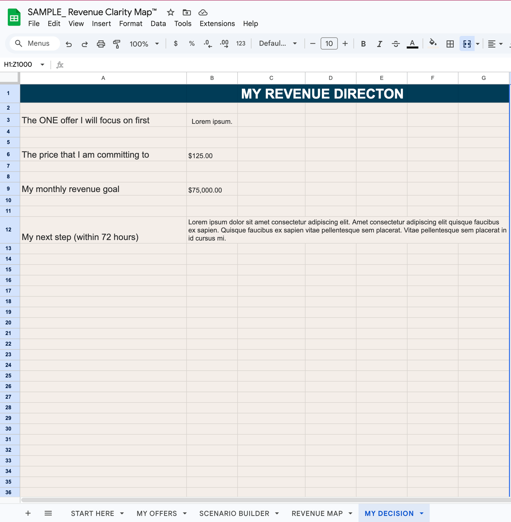Open the File menu
Viewport: 511px width, 522px height.
pyautogui.click(x=34, y=24)
